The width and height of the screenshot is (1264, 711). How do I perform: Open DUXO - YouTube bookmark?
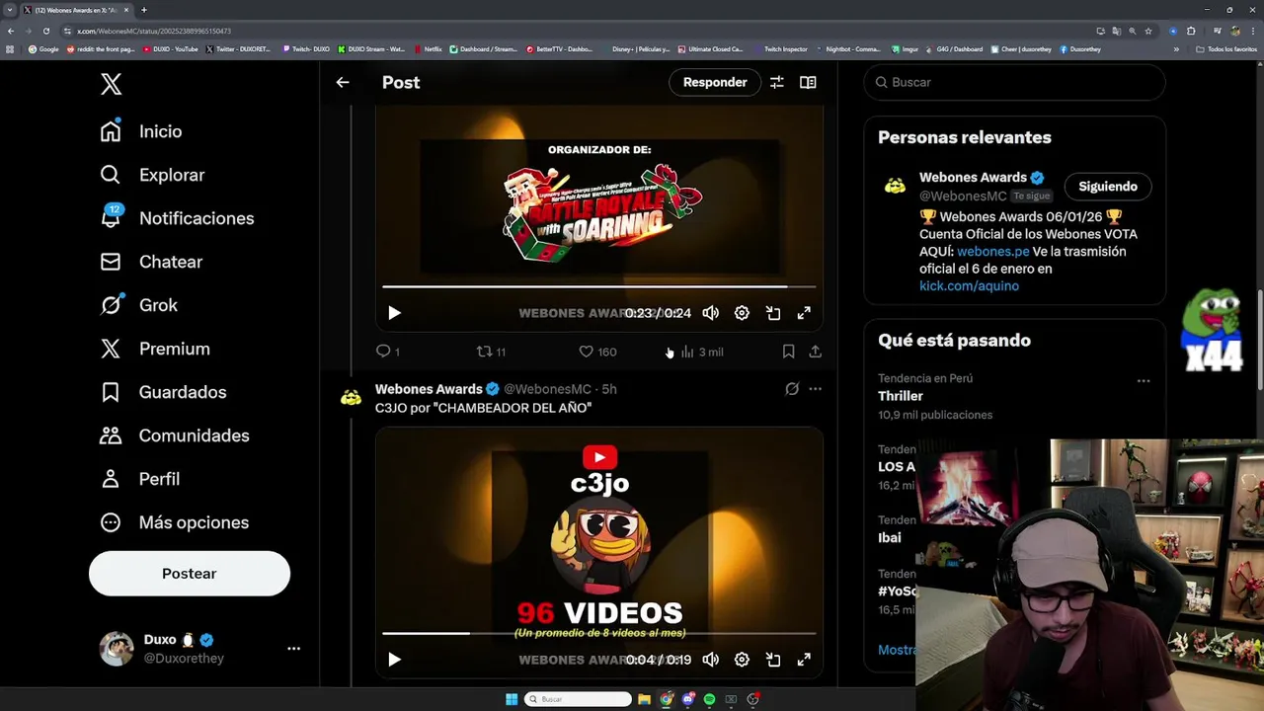[171, 48]
